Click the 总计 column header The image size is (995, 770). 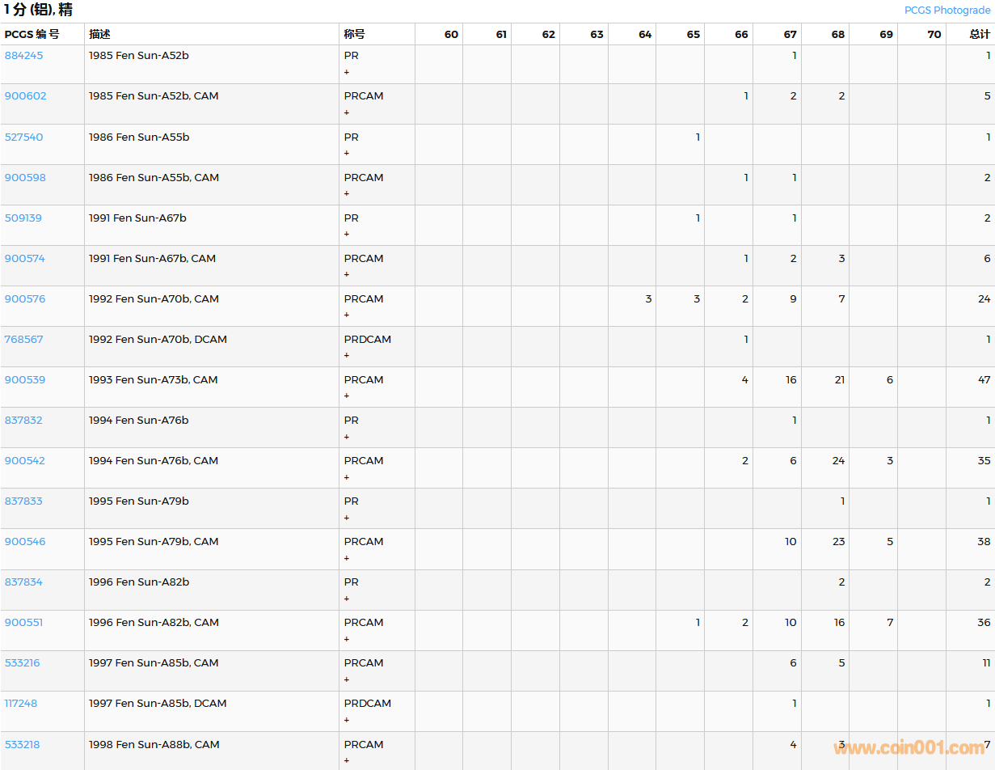980,34
